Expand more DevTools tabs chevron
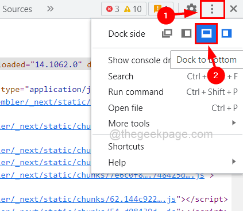Screen dimensions: 243x211 pos(50,9)
